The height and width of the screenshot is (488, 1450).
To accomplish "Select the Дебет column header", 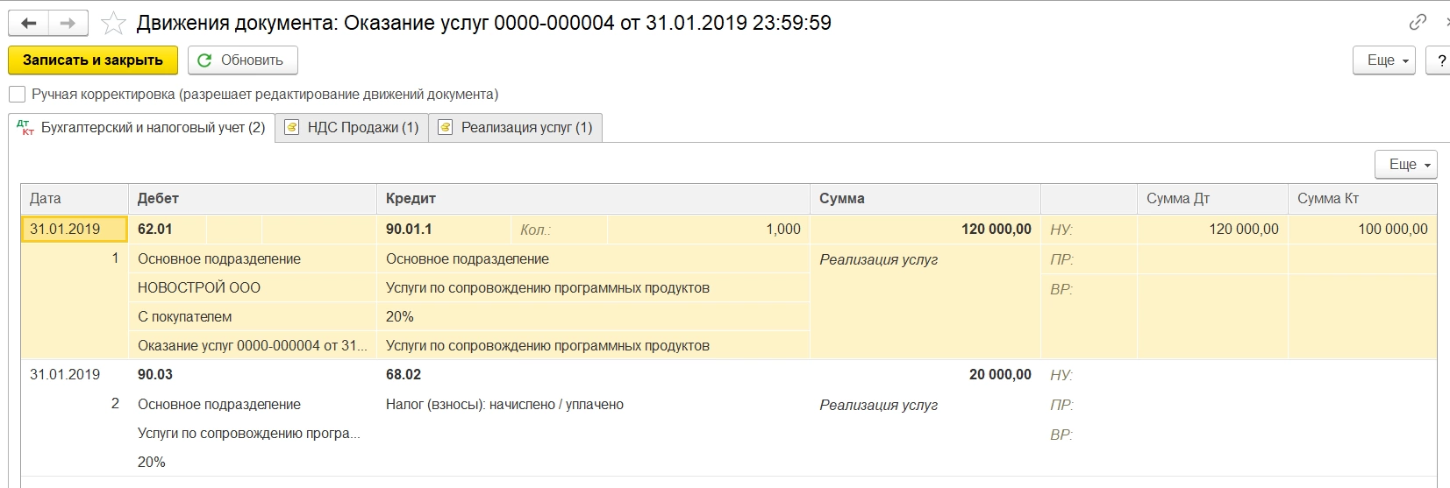I will pos(159,199).
